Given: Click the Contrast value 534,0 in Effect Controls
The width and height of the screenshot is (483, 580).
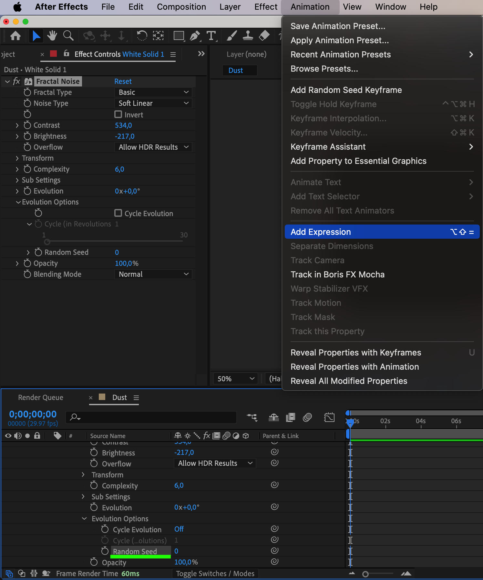Looking at the screenshot, I should coord(123,125).
